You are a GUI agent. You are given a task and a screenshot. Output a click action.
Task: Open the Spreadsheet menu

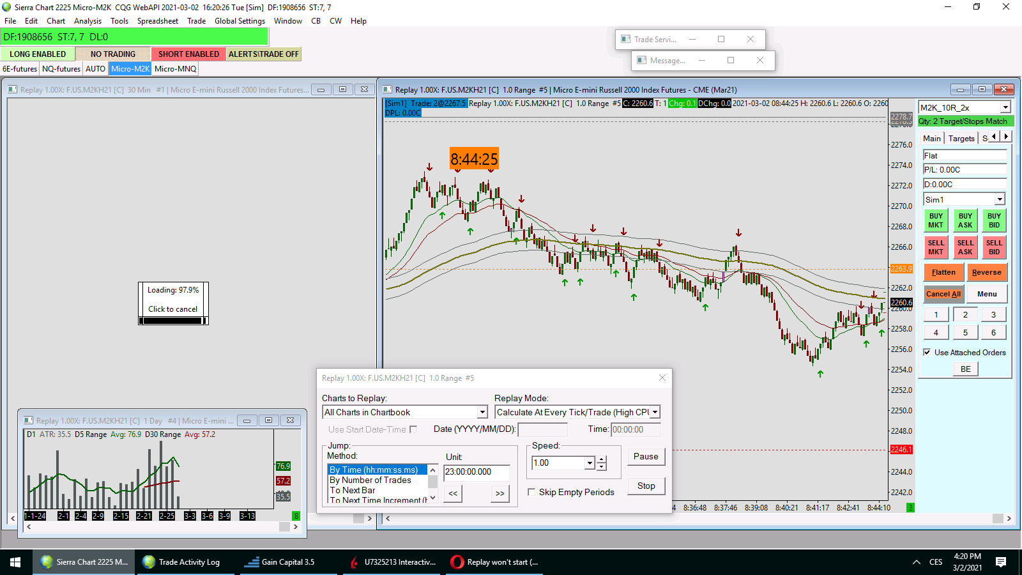157,21
